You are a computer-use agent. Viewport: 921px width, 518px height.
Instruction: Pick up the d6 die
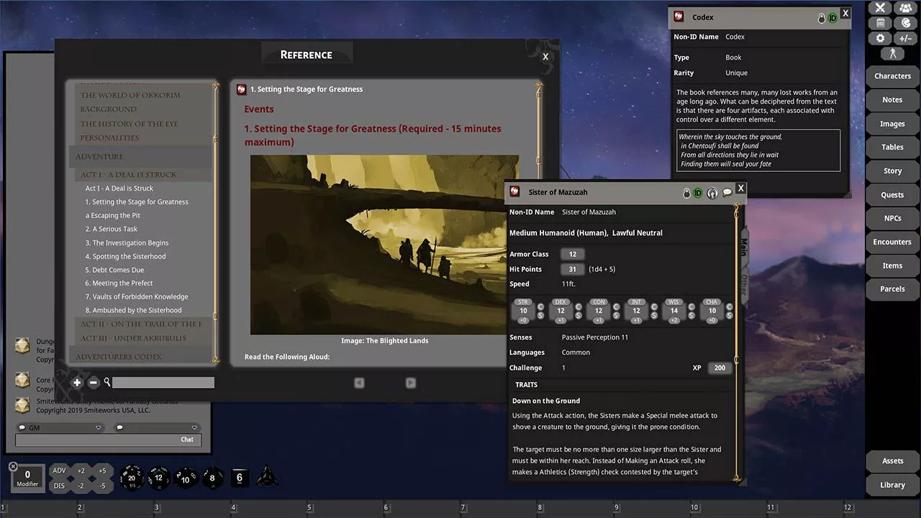[x=240, y=478]
